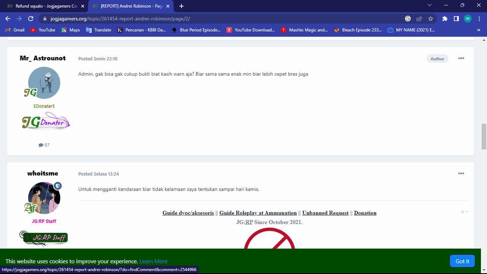Click the JG:RP Staff badge image
The width and height of the screenshot is (487, 274).
(x=44, y=238)
